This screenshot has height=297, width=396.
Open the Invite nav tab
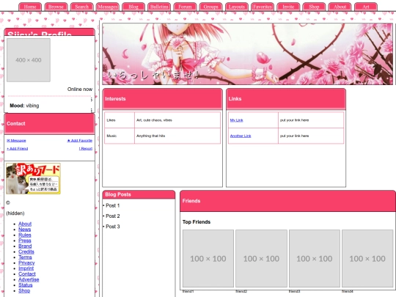pos(288,7)
